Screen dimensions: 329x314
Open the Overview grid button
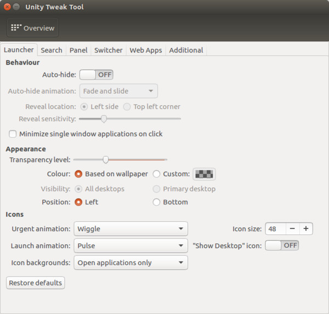click(32, 28)
